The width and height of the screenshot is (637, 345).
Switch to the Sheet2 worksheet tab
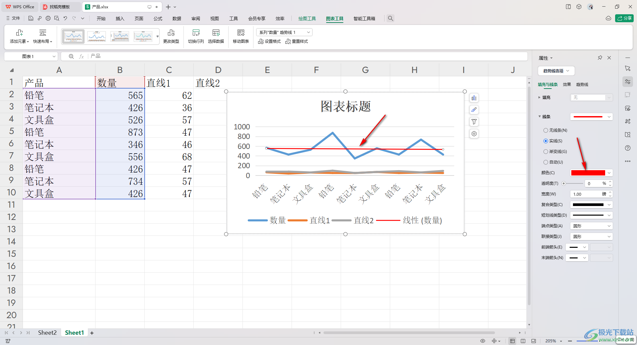coord(47,333)
